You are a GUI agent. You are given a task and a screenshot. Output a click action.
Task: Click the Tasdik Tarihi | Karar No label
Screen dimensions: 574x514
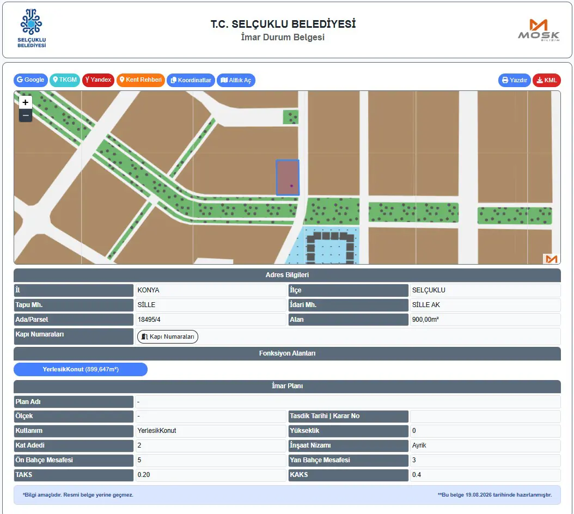(348, 416)
